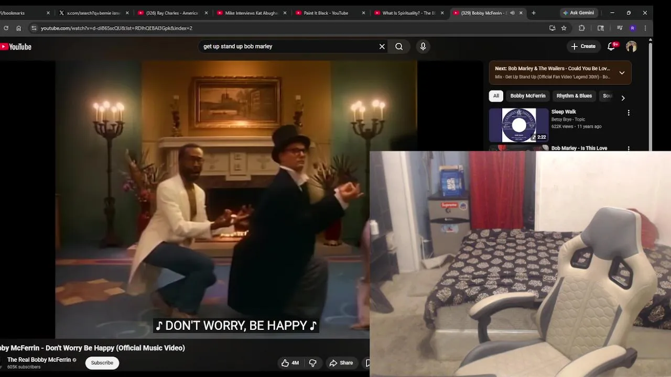
Task: Click the install app icon in address bar
Action: [x=552, y=28]
